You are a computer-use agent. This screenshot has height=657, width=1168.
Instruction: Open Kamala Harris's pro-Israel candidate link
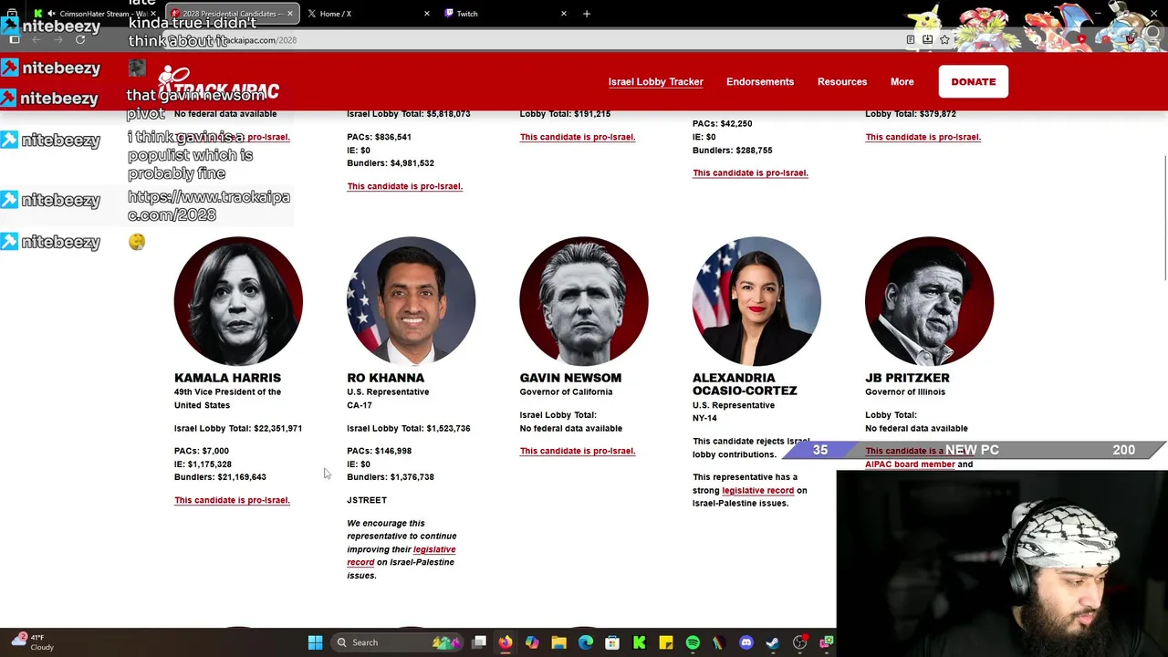(232, 500)
